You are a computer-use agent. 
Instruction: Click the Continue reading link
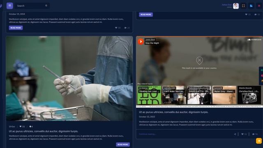(148, 134)
